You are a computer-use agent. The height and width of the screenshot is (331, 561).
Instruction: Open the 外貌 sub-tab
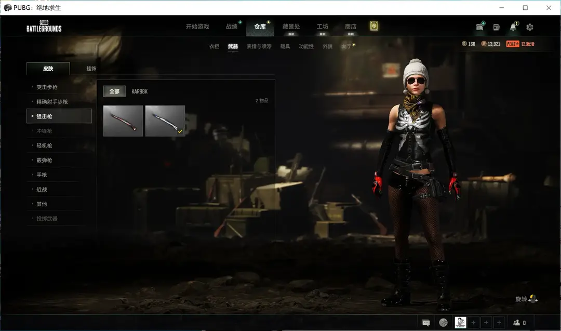pos(327,47)
